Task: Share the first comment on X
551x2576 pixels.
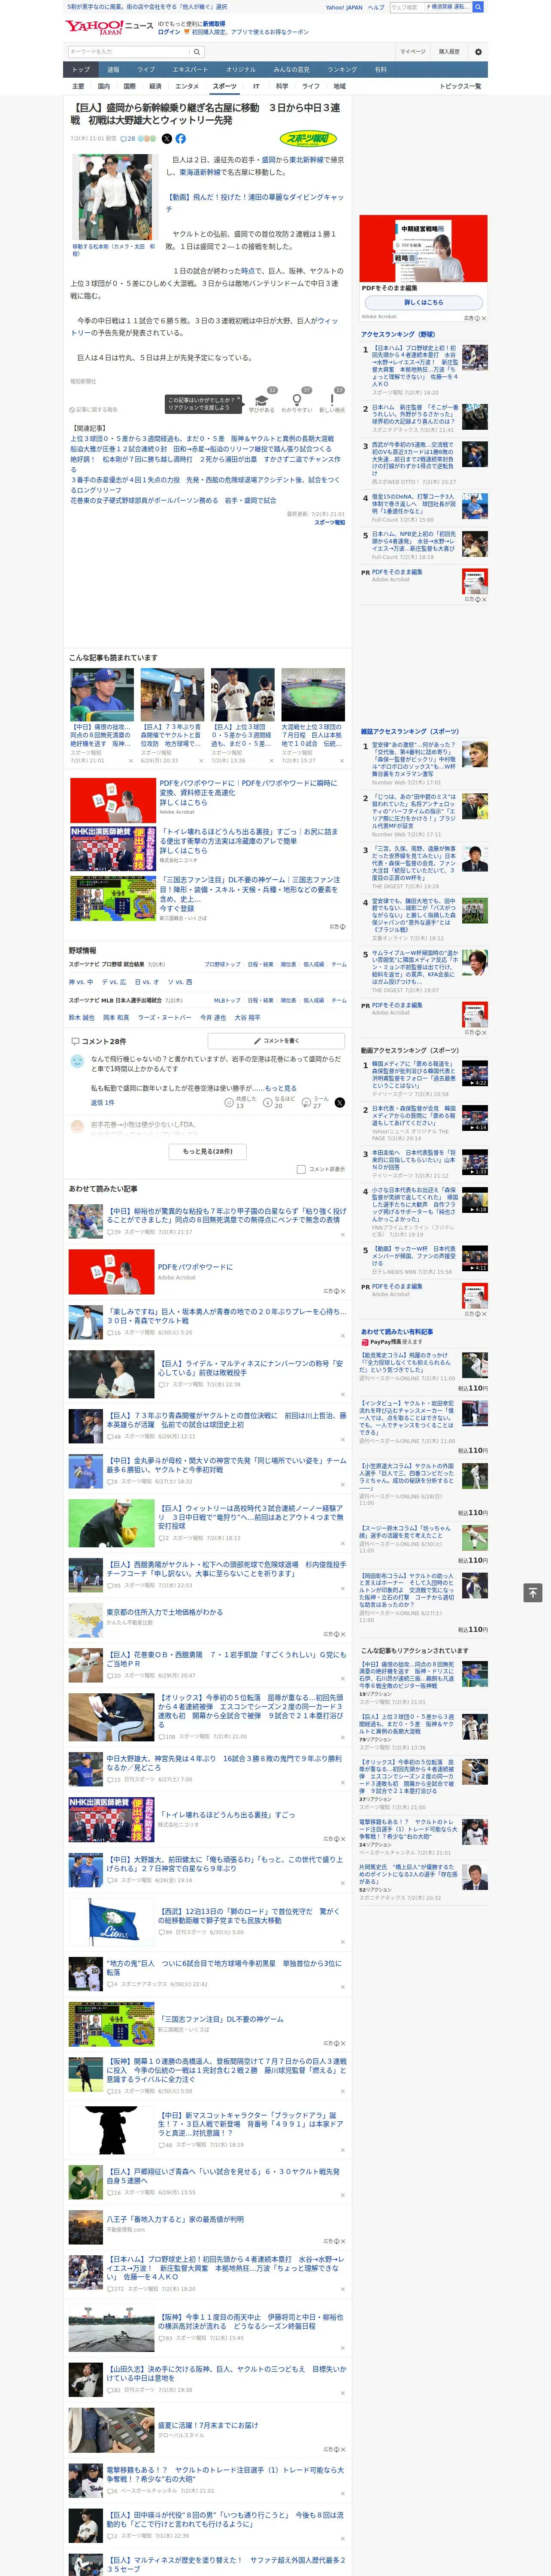Action: pos(340,1102)
